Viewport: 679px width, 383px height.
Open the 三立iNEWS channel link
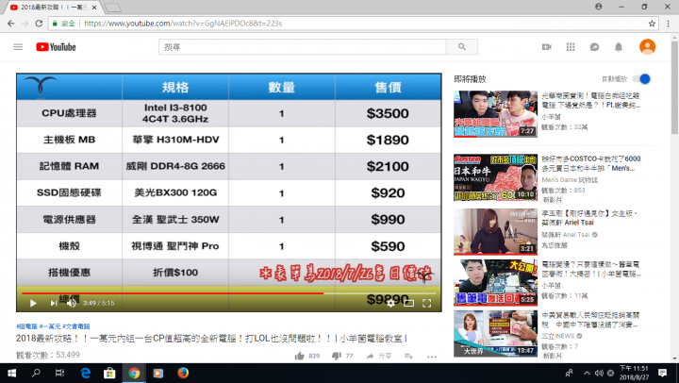pyautogui.click(x=558, y=336)
